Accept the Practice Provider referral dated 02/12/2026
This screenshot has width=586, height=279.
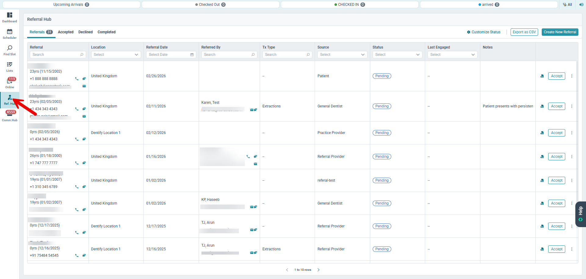tap(557, 133)
